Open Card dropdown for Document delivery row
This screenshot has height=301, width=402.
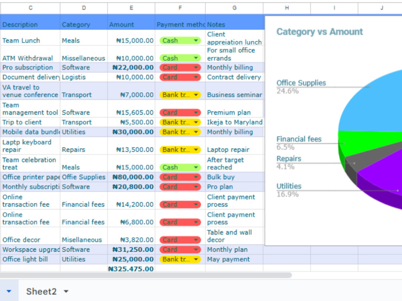180,77
